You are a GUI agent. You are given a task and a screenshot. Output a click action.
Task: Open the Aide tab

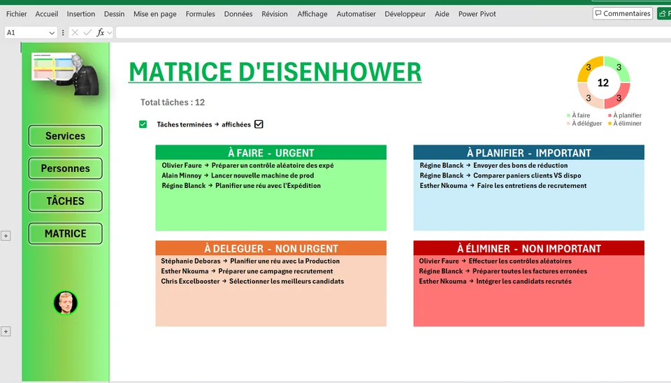pos(442,14)
